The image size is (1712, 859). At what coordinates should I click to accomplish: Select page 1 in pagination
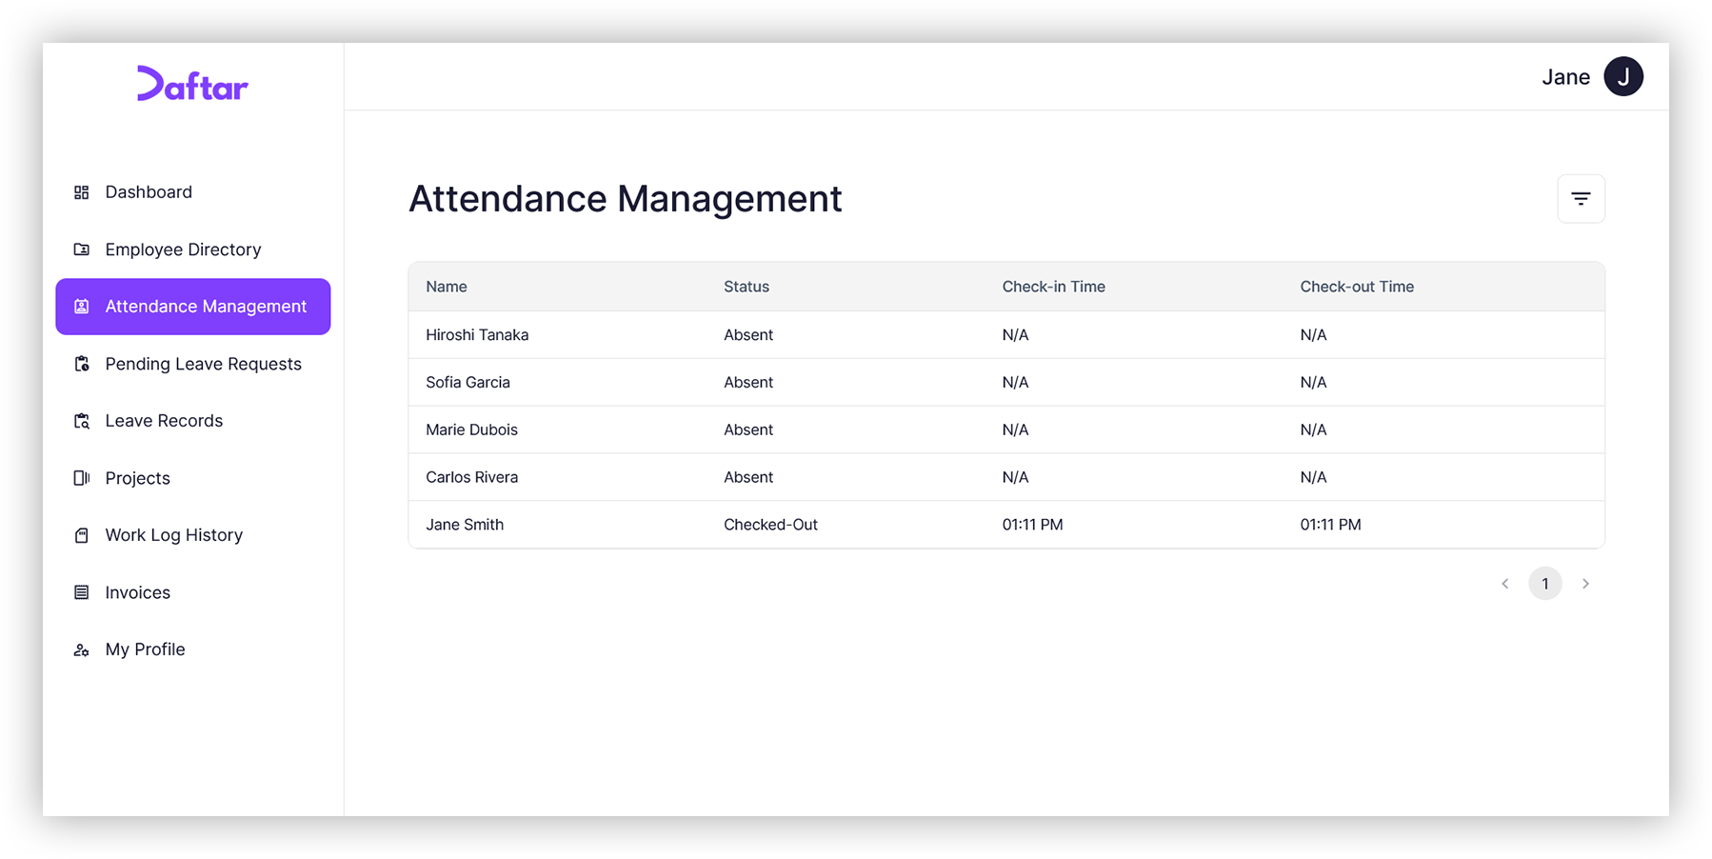1544,584
